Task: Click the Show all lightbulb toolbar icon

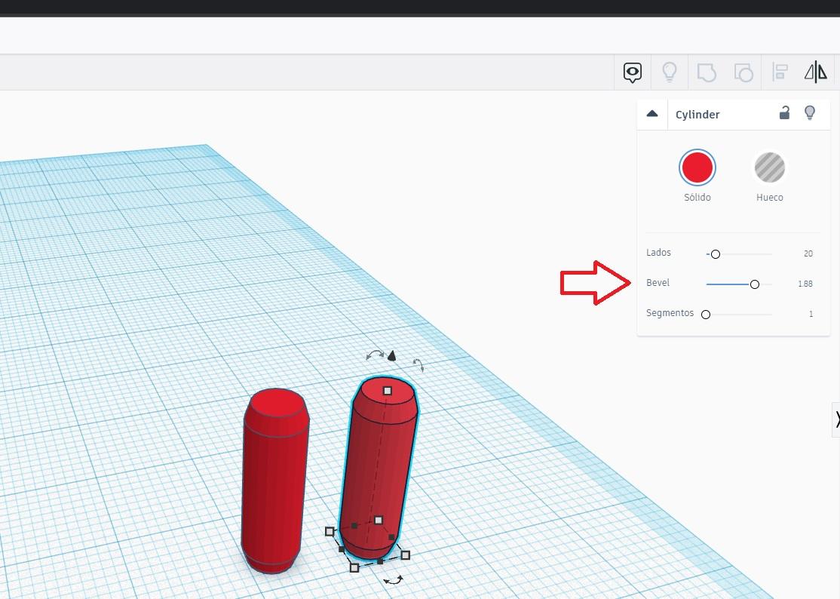Action: click(670, 72)
